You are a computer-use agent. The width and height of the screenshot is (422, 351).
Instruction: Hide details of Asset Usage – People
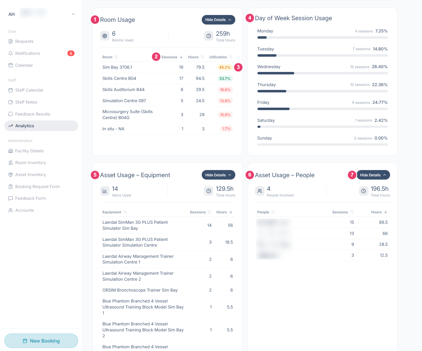pyautogui.click(x=373, y=175)
